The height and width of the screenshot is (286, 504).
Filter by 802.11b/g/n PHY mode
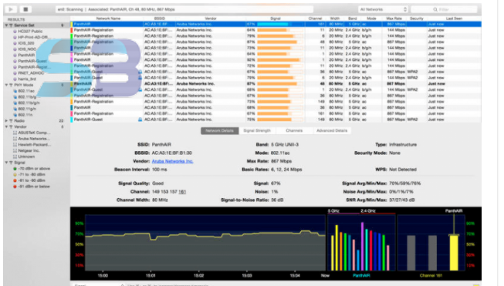tap(29, 103)
